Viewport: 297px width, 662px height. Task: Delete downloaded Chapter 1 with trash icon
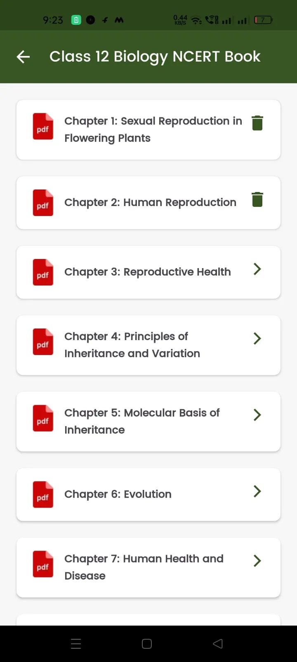click(x=257, y=123)
